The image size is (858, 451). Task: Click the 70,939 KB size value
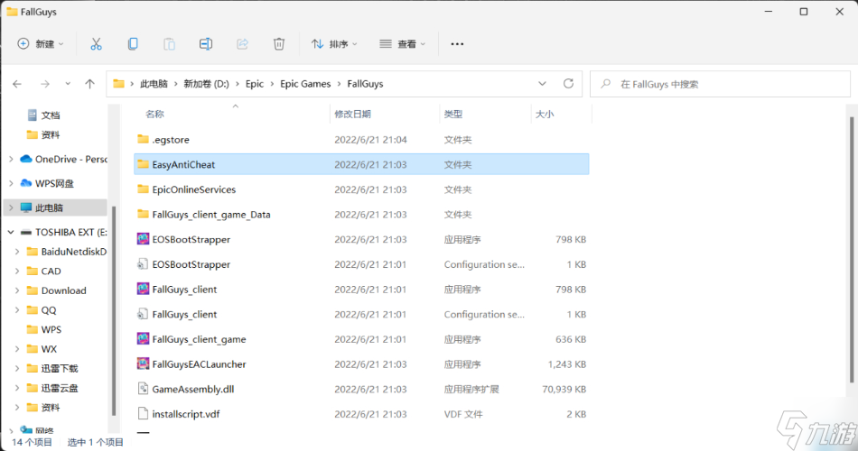coord(564,389)
